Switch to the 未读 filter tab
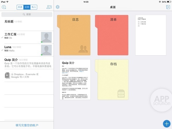 20,7
